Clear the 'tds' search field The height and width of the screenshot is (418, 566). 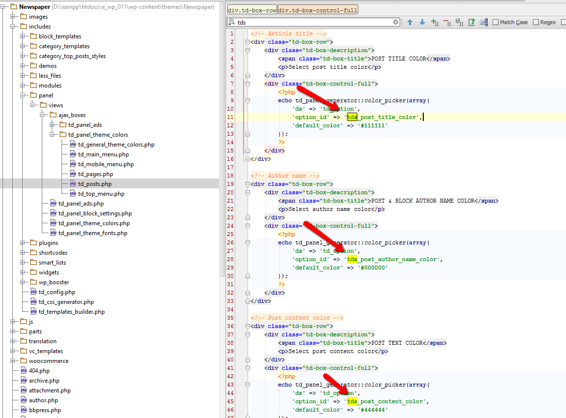pyautogui.click(x=396, y=22)
